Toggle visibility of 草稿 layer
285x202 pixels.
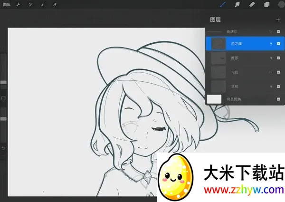point(278,87)
